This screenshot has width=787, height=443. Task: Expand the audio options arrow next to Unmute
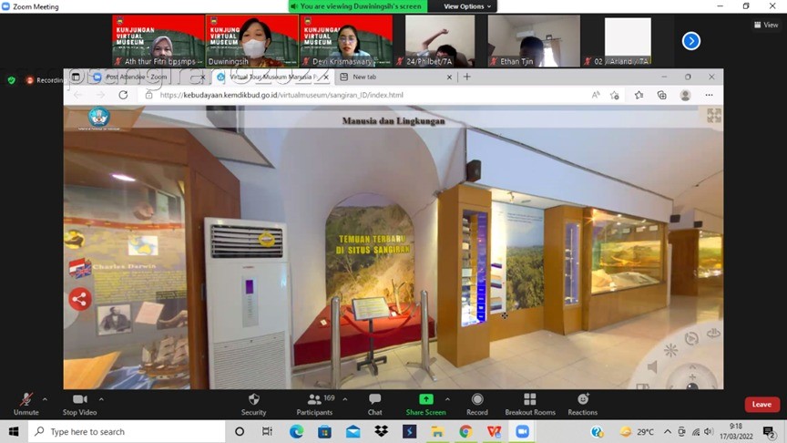(x=45, y=399)
